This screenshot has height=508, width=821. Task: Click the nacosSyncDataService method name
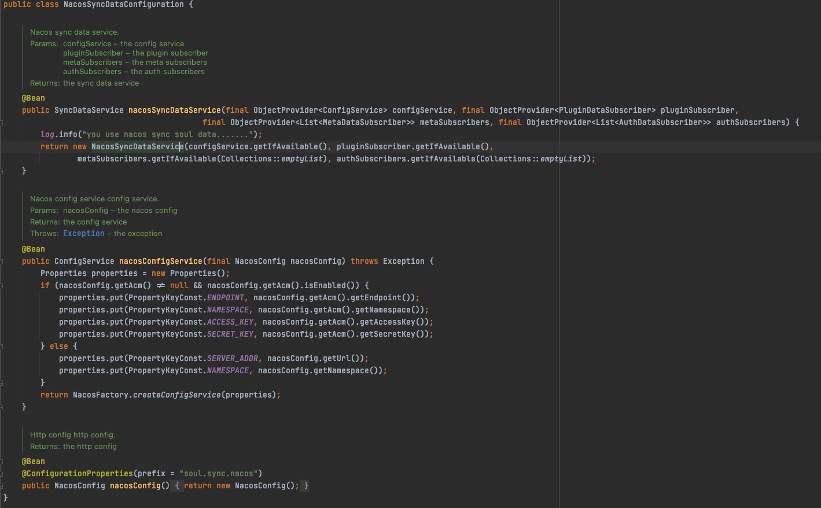[175, 110]
